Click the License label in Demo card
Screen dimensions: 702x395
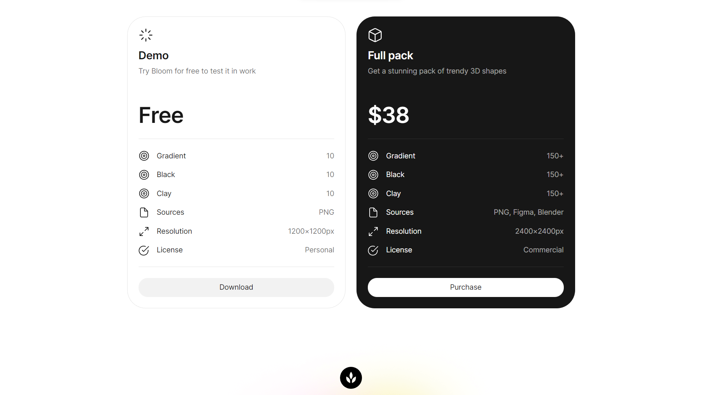[x=170, y=250]
